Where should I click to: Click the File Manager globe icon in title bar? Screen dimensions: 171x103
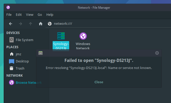click(8, 7)
